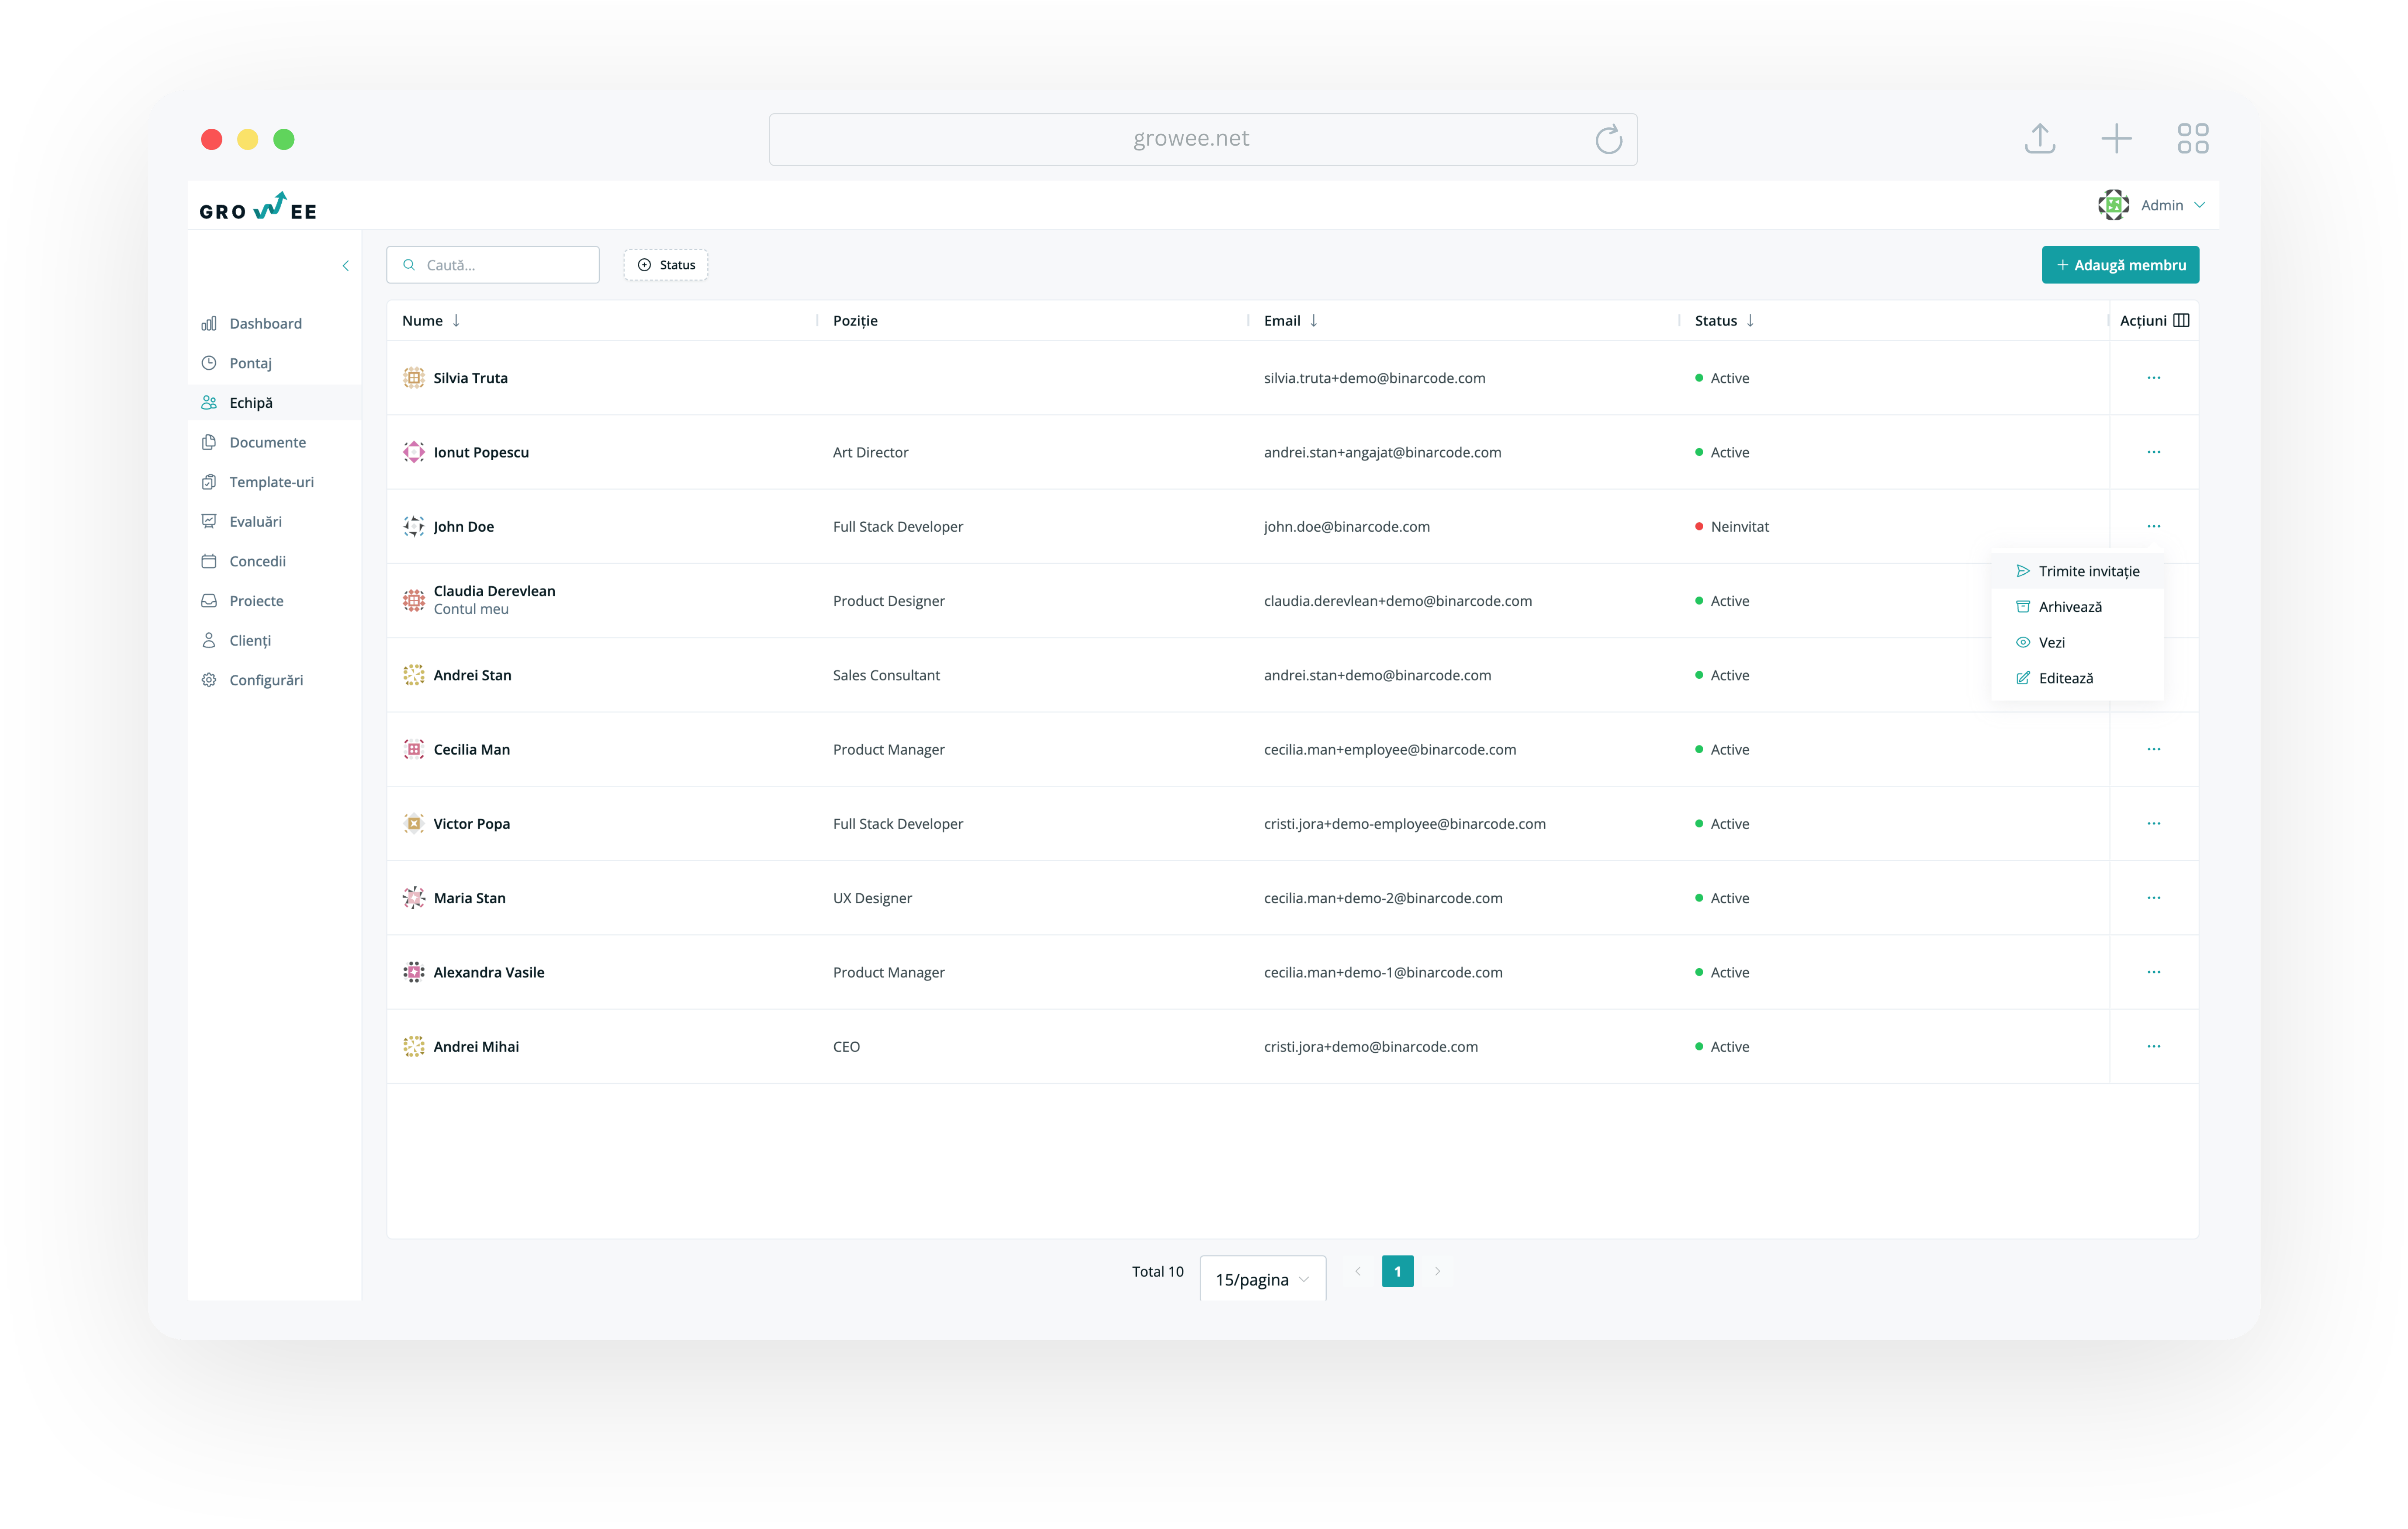Click the Admin avatar icon
Screen dimensions: 2408x1529
(x=2113, y=205)
